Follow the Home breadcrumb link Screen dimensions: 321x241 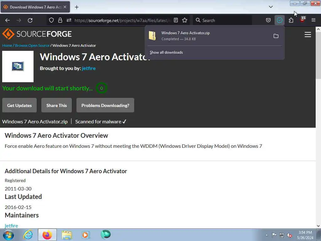tap(7, 46)
